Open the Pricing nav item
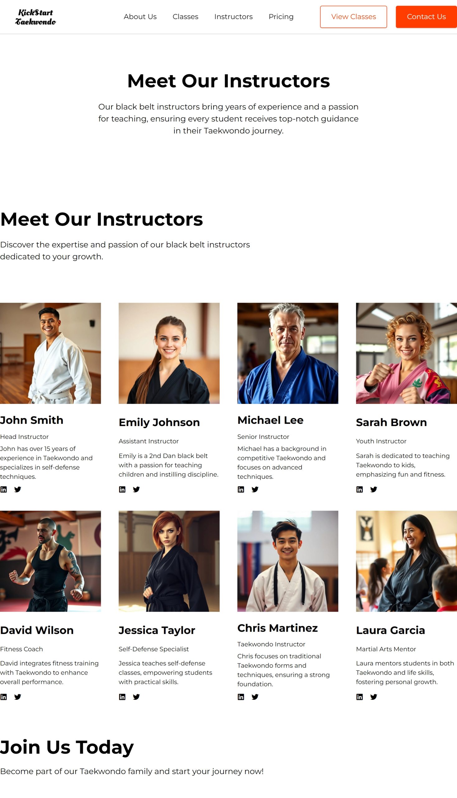Screen dimensions: 457x798 pyautogui.click(x=281, y=17)
